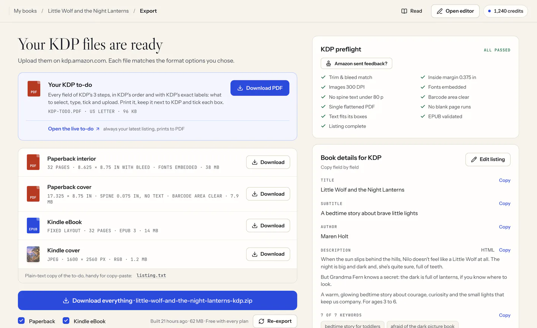Download the Paperback cover file

(x=268, y=194)
